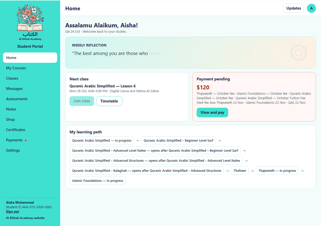Open the Al Kithab Academy website link
321x226 pixels.
tap(25, 218)
